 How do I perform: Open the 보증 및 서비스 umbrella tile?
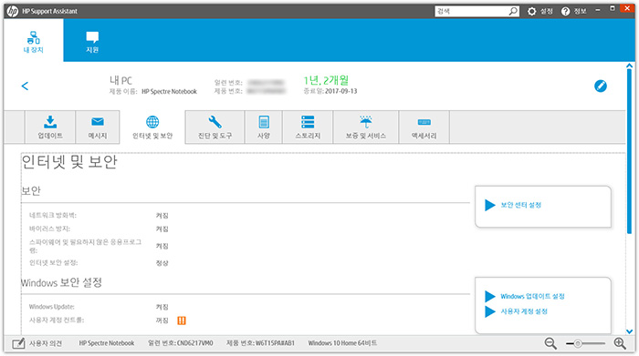point(365,127)
